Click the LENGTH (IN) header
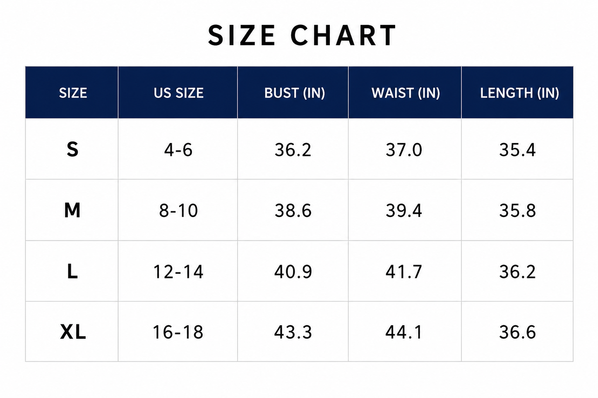Screen dimensions: 598x398 pyautogui.click(x=519, y=93)
